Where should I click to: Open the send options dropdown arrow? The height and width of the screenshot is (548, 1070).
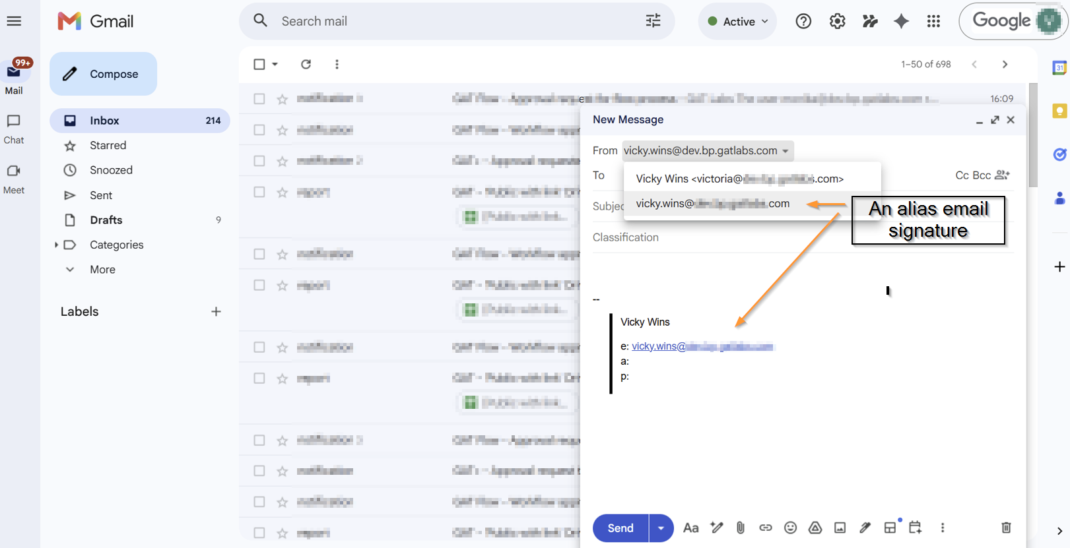[661, 528]
